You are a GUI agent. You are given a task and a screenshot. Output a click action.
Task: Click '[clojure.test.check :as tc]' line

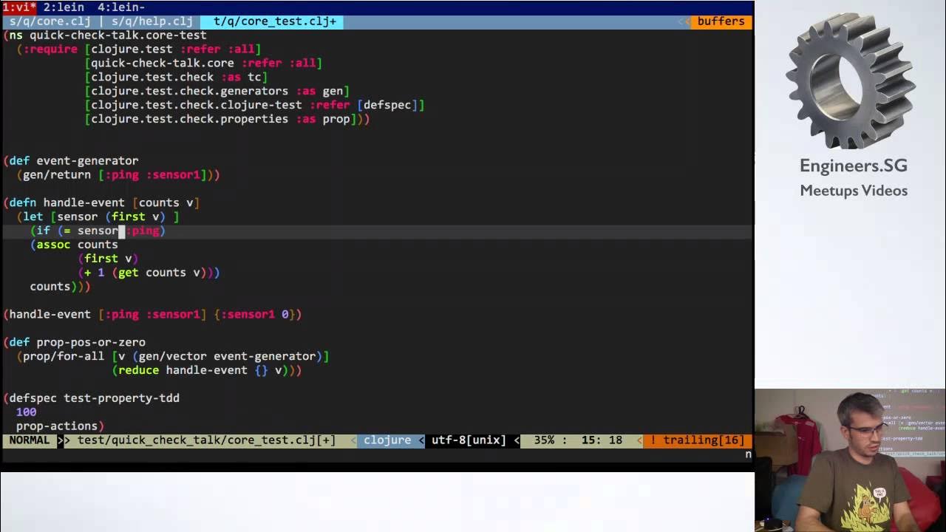176,78
